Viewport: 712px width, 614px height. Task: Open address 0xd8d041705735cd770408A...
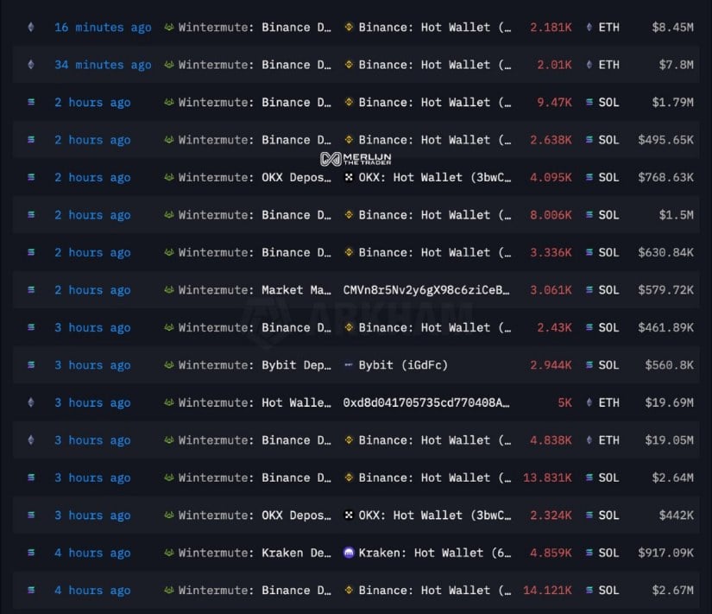(x=426, y=402)
